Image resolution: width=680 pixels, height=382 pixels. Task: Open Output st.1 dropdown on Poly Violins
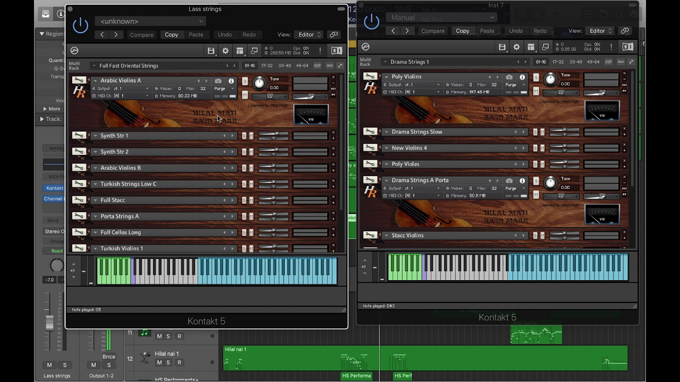point(412,85)
